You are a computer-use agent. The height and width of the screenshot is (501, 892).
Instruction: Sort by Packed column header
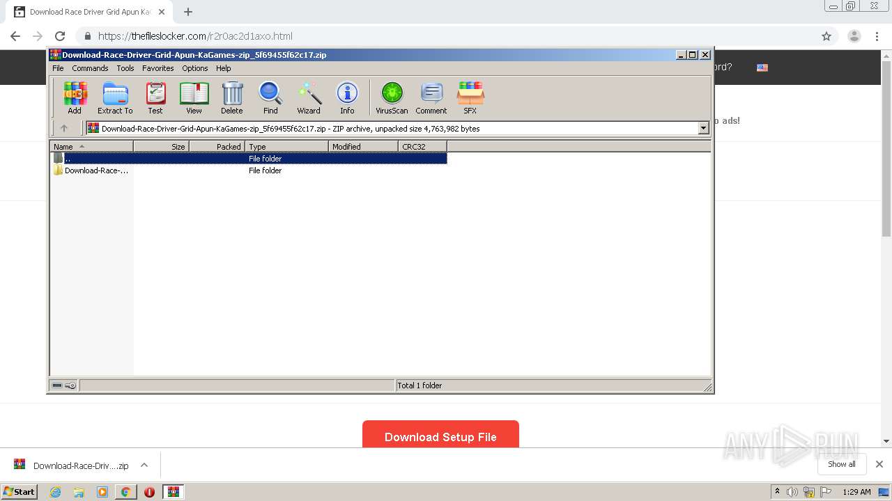click(x=217, y=146)
